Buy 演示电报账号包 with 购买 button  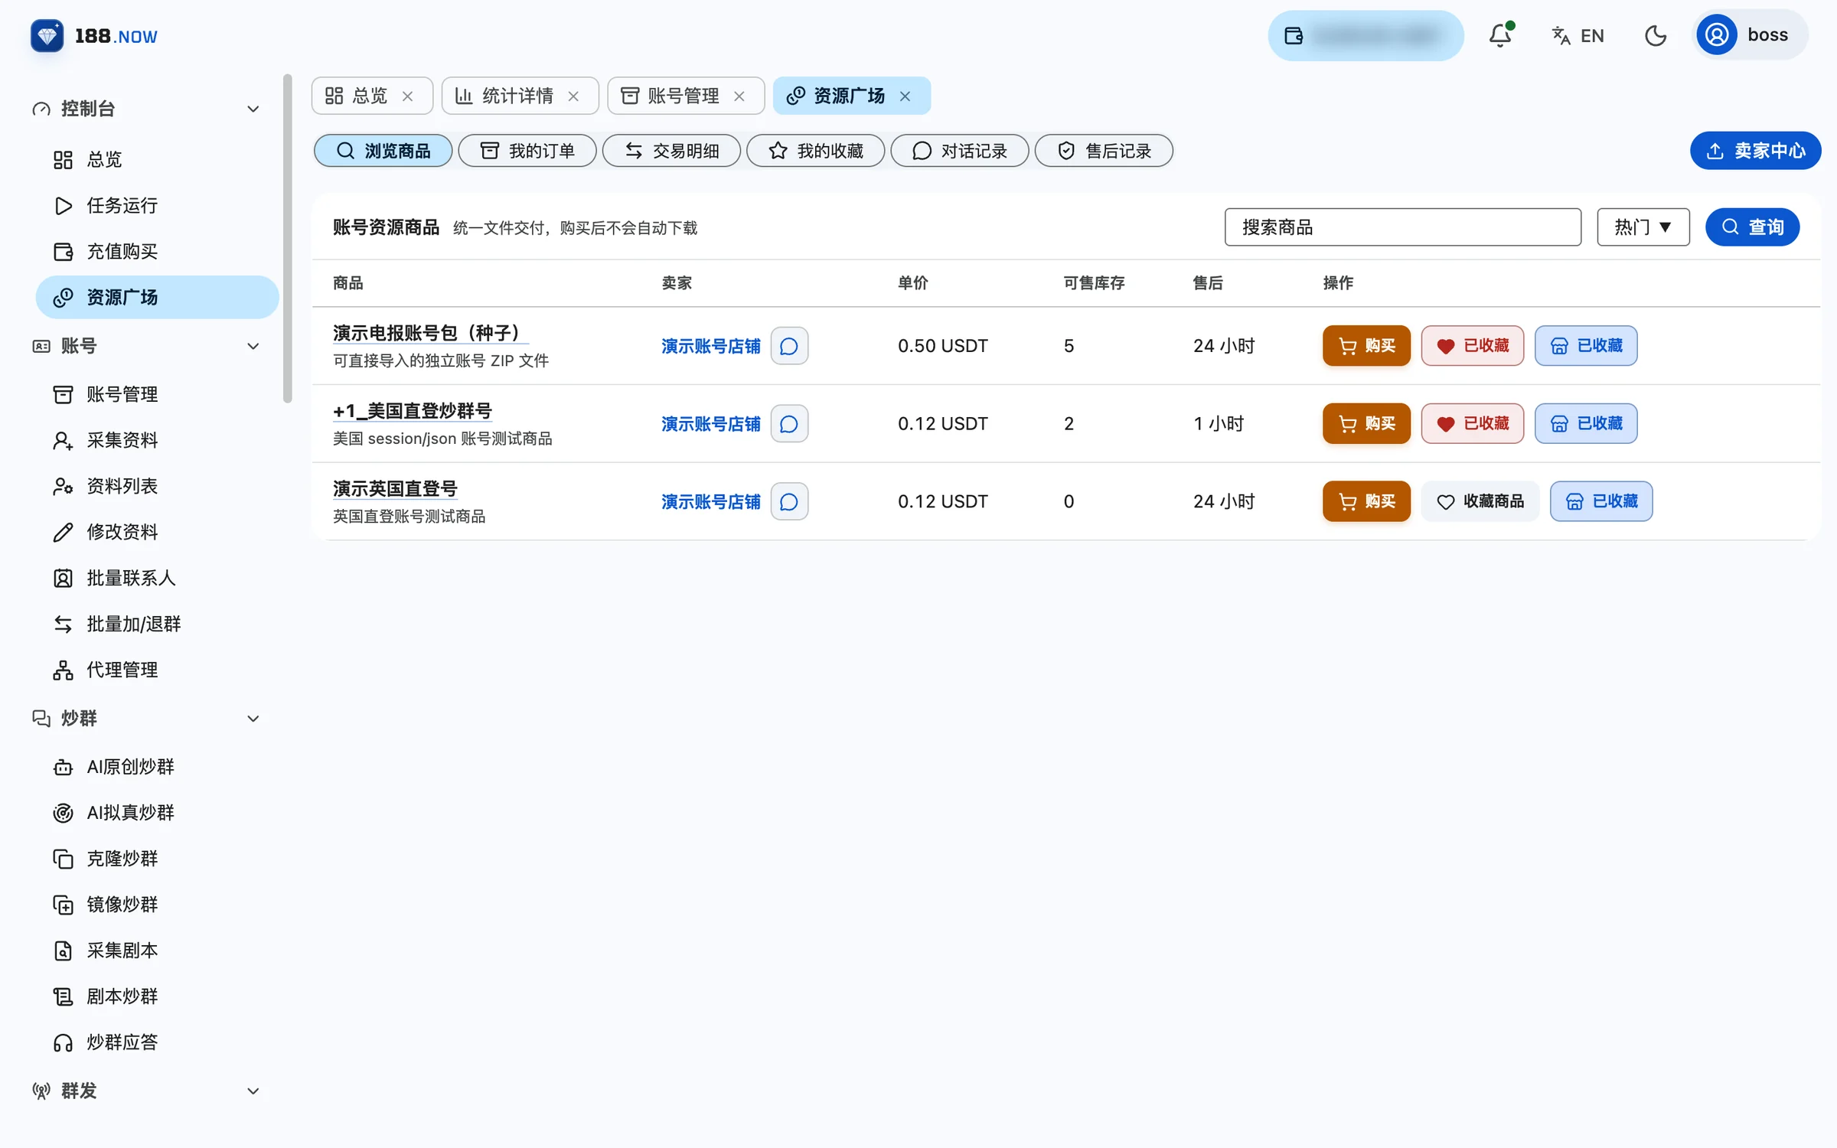tap(1366, 346)
